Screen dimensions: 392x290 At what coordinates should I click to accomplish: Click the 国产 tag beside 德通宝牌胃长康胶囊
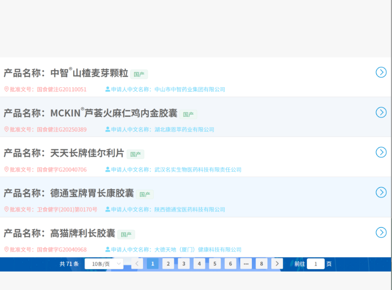[144, 195]
